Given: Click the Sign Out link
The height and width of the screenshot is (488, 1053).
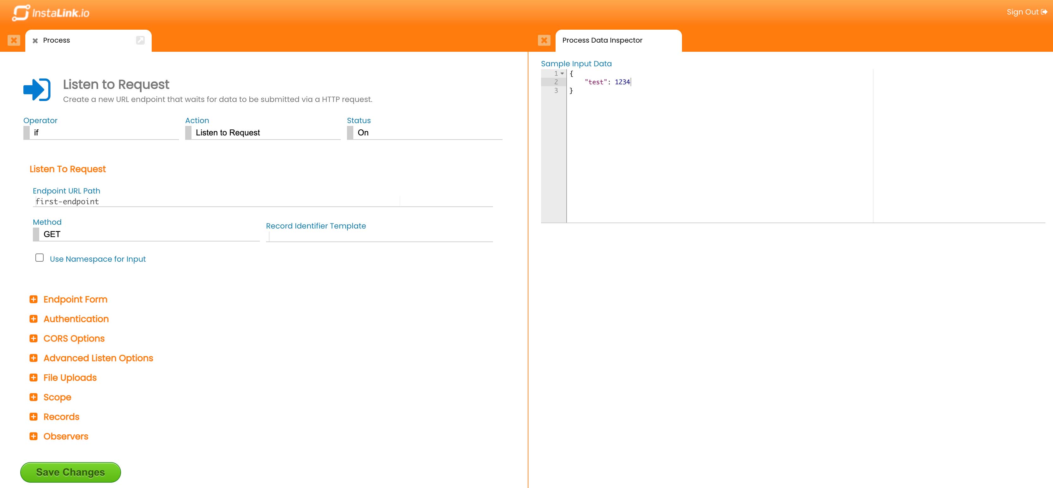Looking at the screenshot, I should (1026, 12).
